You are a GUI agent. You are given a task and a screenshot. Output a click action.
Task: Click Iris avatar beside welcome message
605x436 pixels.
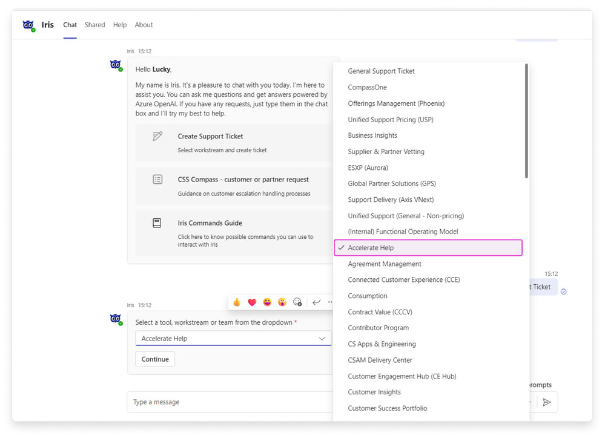[x=116, y=65]
